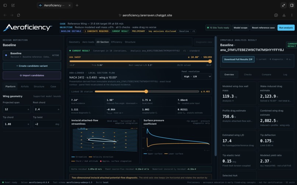Viewport: 297px width, 185px height.
Task: Run analysis
Action: coord(286,28)
